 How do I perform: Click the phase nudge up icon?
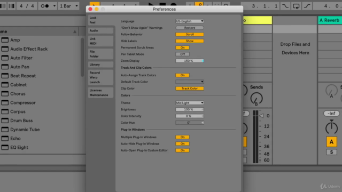tap(11, 6)
